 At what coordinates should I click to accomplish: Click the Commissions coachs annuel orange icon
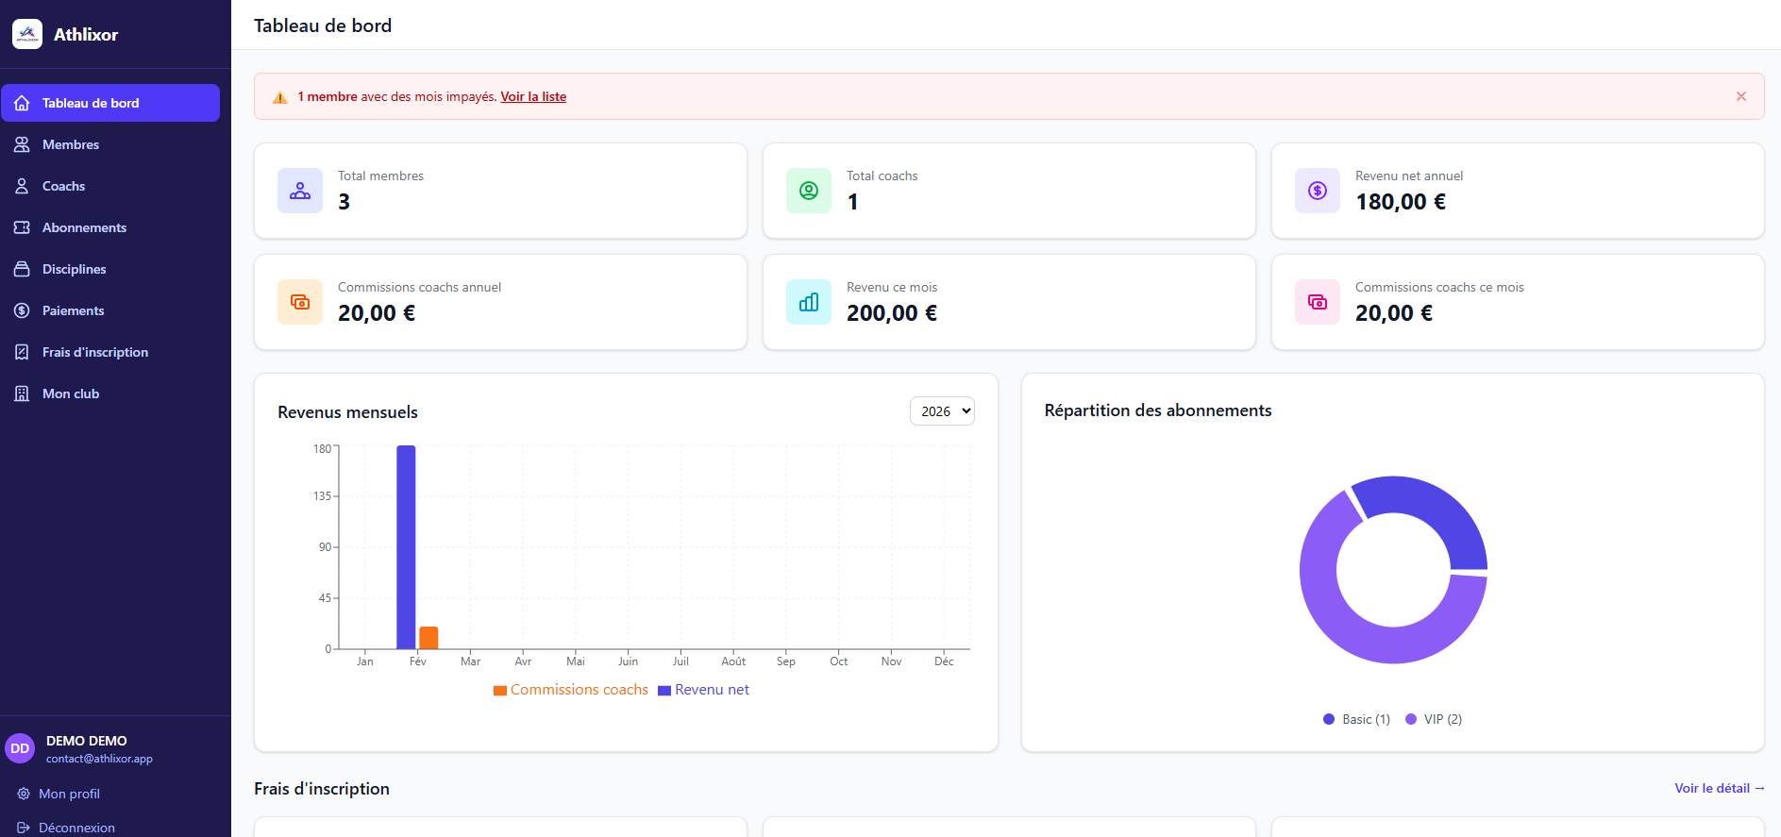(x=300, y=302)
